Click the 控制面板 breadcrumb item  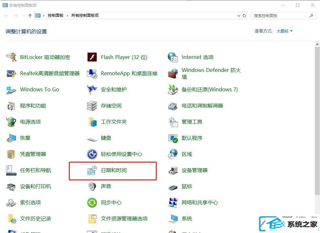(x=56, y=15)
